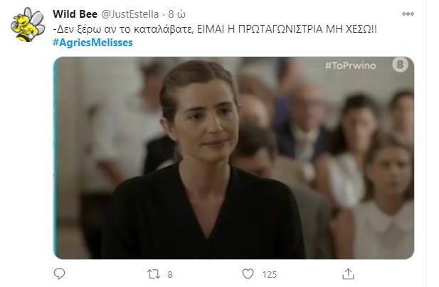The image size is (439, 287).
Task: Like the tweet with the heart icon
Action: pyautogui.click(x=248, y=274)
